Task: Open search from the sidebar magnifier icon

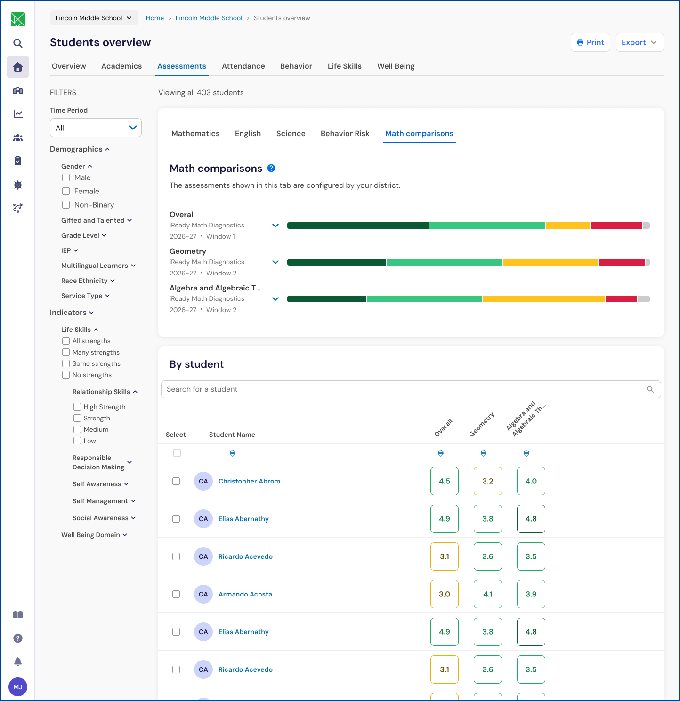Action: coord(18,43)
